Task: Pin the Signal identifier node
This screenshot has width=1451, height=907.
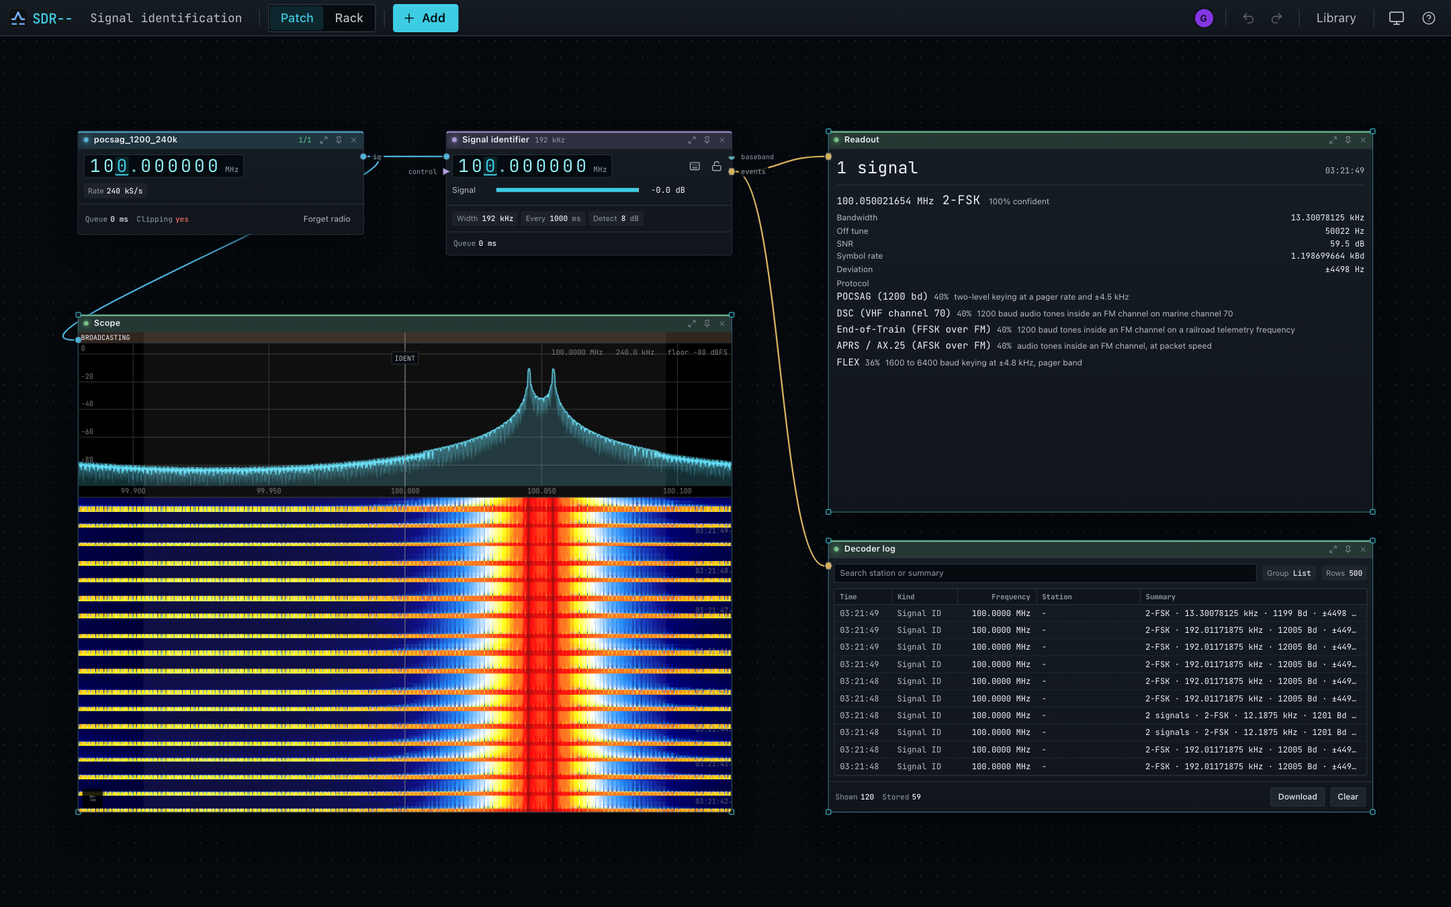Action: [707, 140]
